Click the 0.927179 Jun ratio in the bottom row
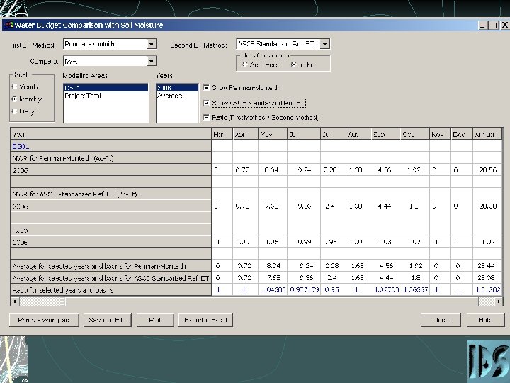Image resolution: width=510 pixels, height=383 pixels. pos(304,290)
